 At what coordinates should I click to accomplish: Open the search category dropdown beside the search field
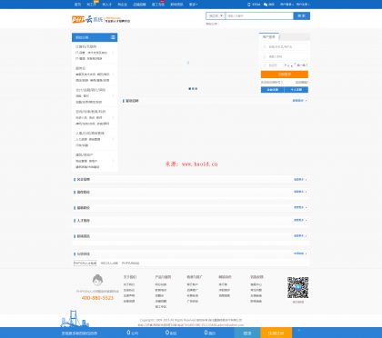point(216,15)
